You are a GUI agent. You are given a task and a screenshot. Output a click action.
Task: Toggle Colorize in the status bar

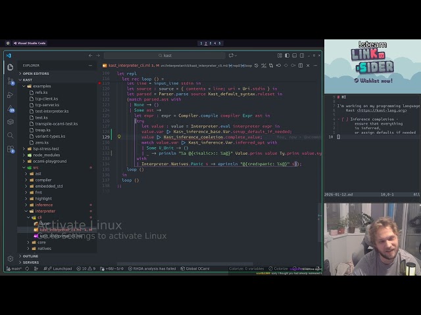tap(278, 268)
